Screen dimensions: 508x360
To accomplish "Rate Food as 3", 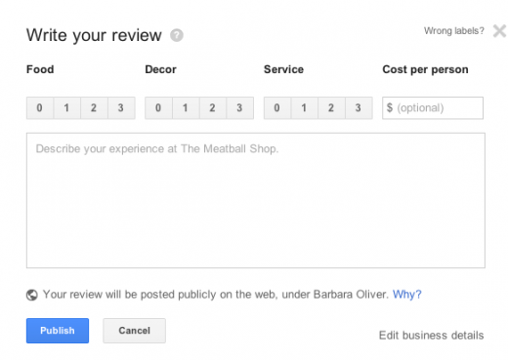I will (121, 108).
